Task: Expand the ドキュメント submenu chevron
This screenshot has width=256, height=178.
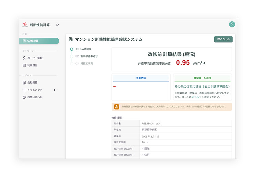Action: point(55,90)
